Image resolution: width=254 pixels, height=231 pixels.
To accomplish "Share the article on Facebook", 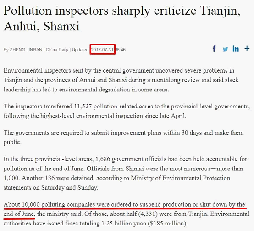I will pyautogui.click(x=214, y=49).
